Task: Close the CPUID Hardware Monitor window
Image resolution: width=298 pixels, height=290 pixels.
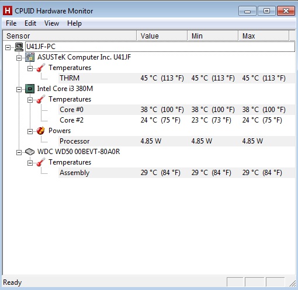Action: click(286, 11)
